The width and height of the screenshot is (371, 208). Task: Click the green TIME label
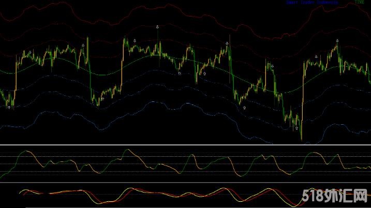pyautogui.click(x=359, y=2)
